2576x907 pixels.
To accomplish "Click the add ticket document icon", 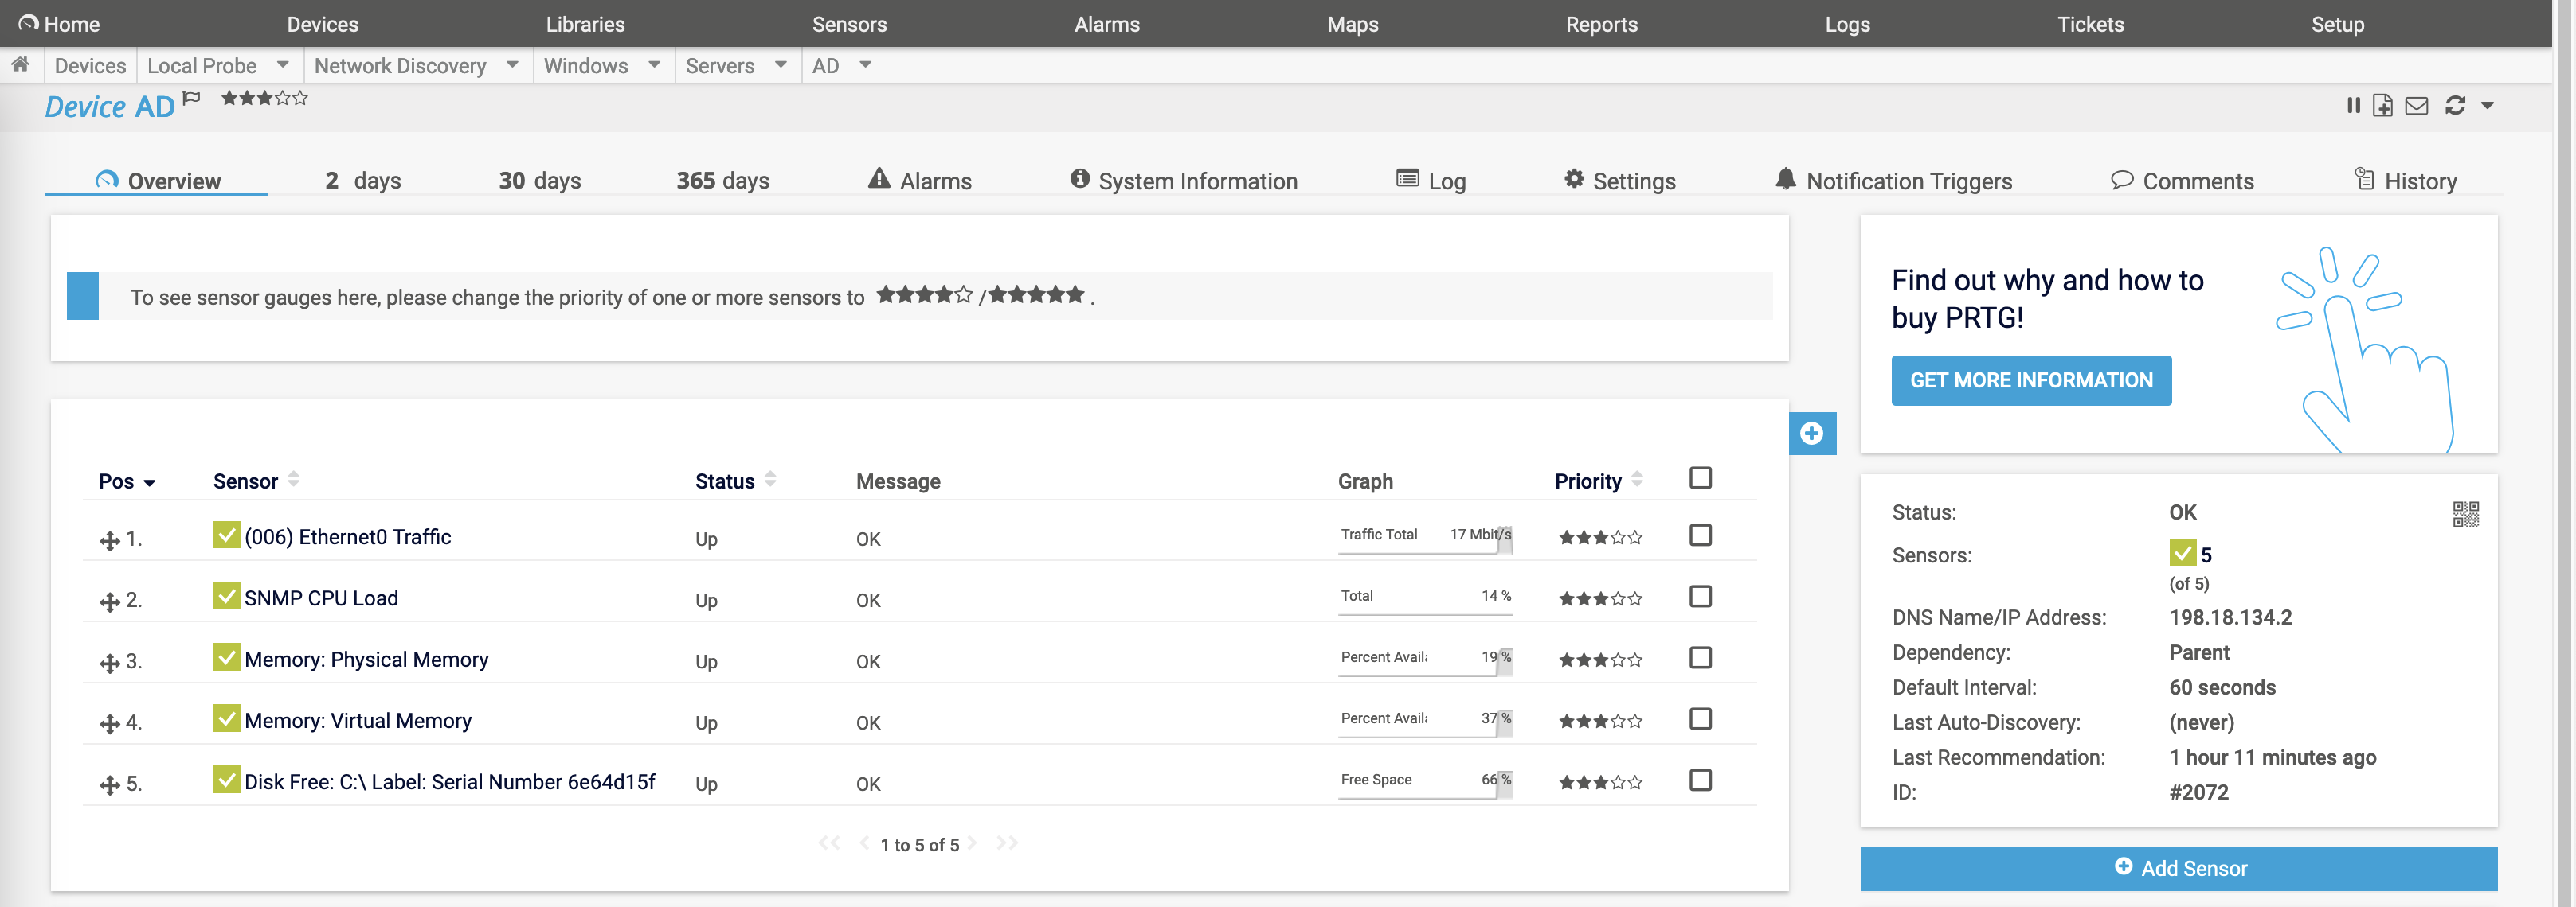I will pos(2382,105).
